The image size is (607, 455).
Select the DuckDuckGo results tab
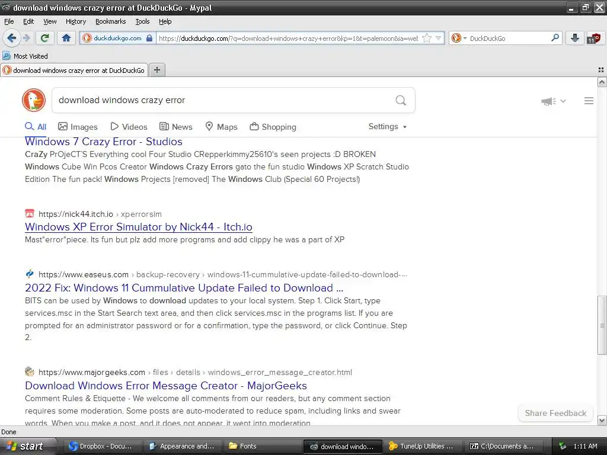pyautogui.click(x=74, y=70)
